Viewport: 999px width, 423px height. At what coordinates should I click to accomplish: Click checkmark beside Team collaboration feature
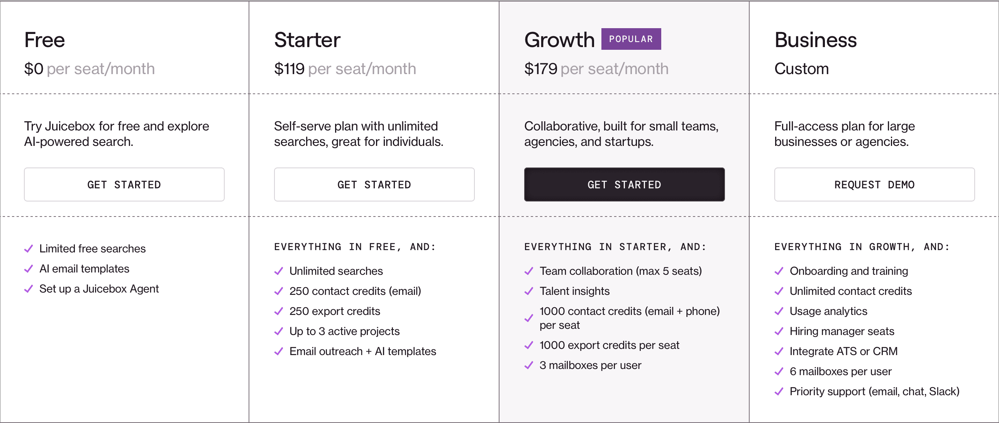tap(528, 271)
